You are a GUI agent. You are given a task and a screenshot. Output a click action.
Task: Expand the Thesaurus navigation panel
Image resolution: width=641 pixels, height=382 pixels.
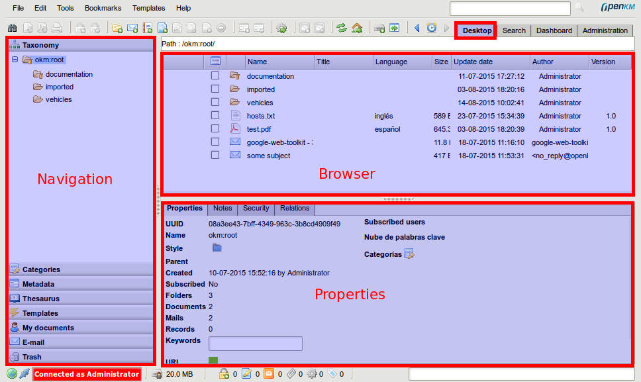click(x=81, y=298)
